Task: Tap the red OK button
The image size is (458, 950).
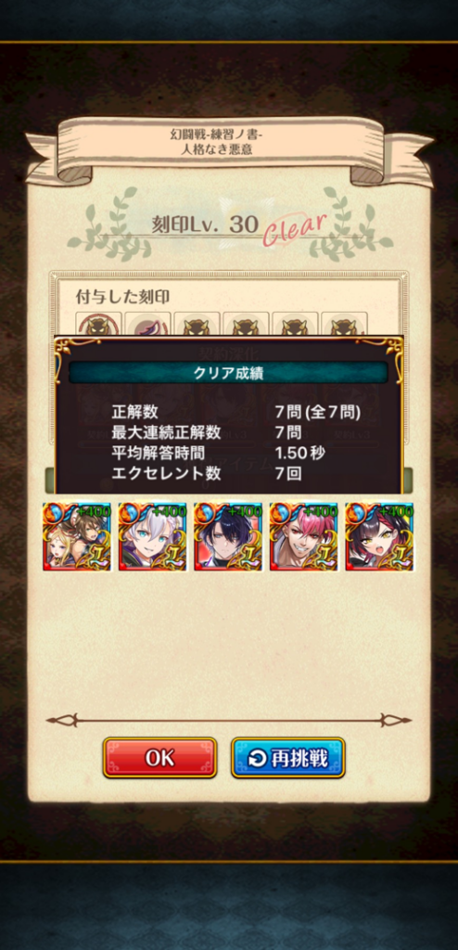Action: (159, 757)
